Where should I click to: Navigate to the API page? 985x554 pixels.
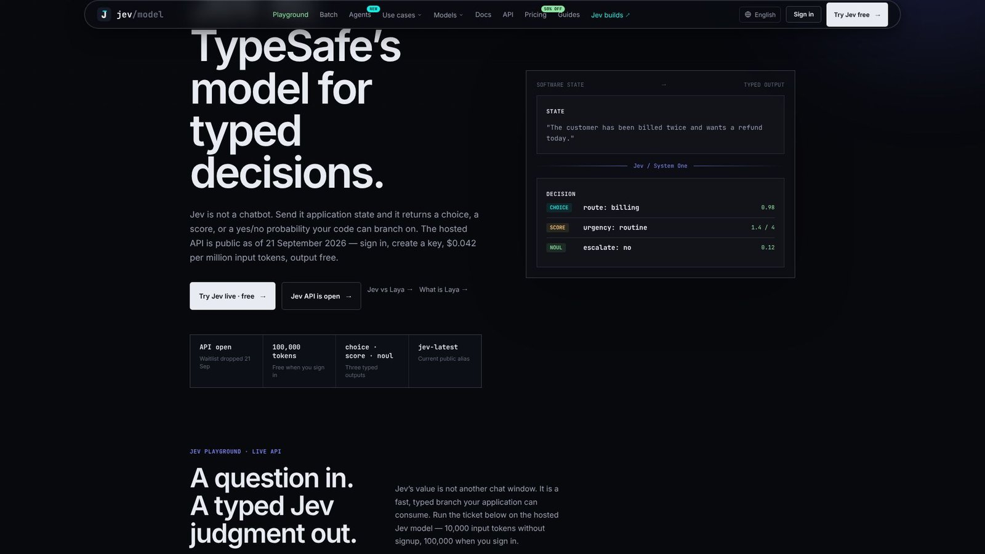pyautogui.click(x=508, y=15)
